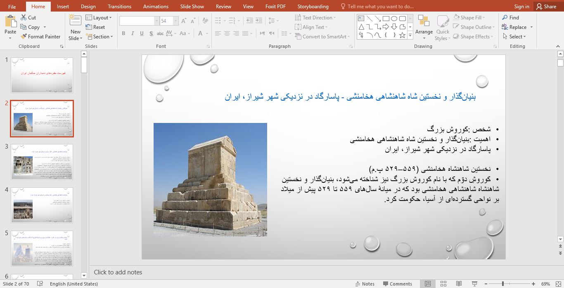Image resolution: width=564 pixels, height=288 pixels.
Task: Toggle Normal view in status bar
Action: tap(428, 284)
